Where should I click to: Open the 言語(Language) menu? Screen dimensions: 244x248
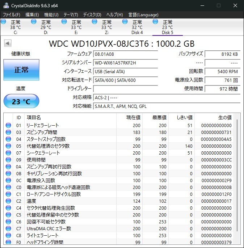pyautogui.click(x=143, y=15)
